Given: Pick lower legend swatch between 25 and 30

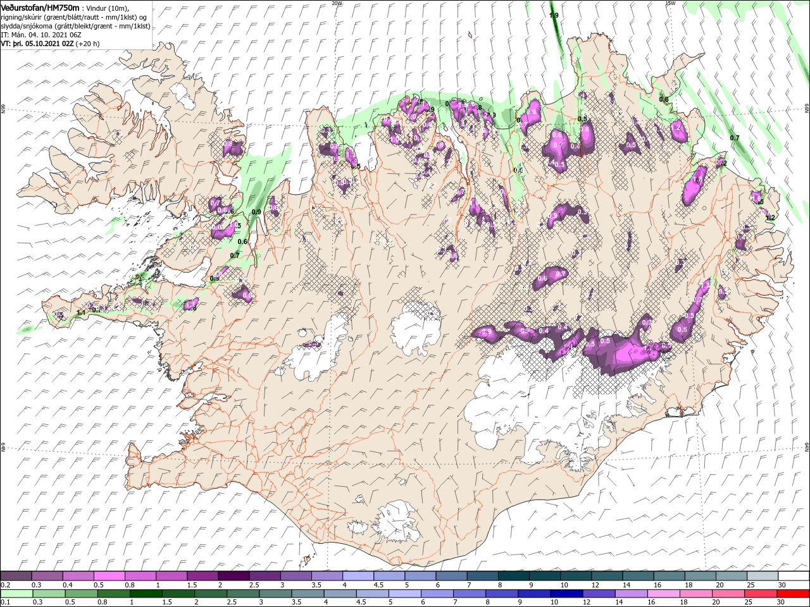Looking at the screenshot, I should click(x=761, y=594).
